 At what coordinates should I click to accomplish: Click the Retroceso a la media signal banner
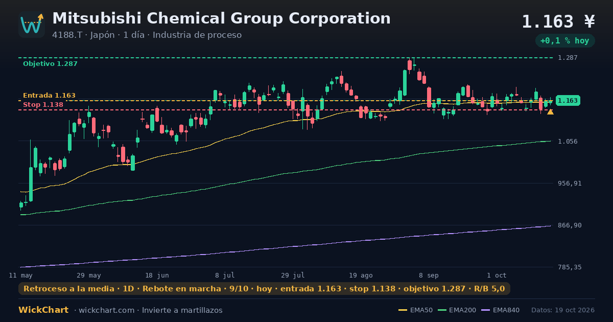264,289
